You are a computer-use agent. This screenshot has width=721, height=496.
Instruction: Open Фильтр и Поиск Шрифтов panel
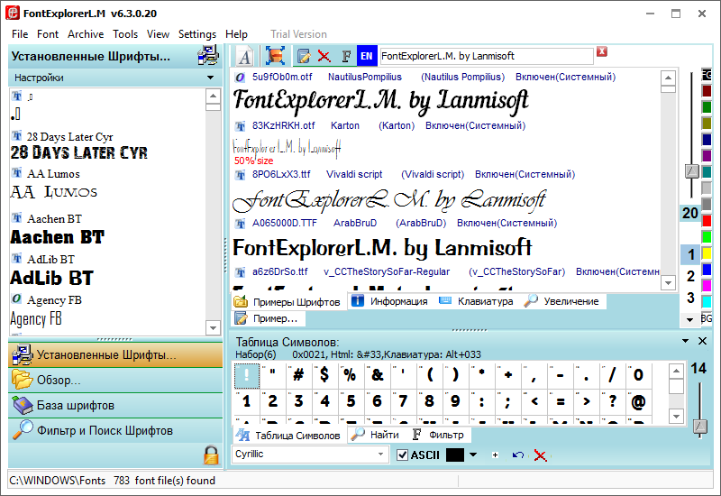[x=115, y=431]
